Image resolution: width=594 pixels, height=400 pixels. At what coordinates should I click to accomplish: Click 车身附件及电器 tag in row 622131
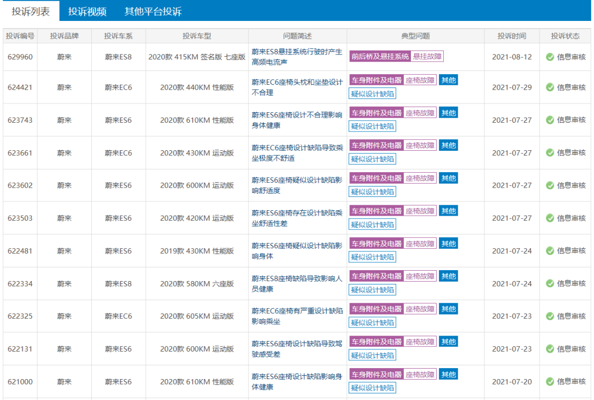pyautogui.click(x=376, y=342)
